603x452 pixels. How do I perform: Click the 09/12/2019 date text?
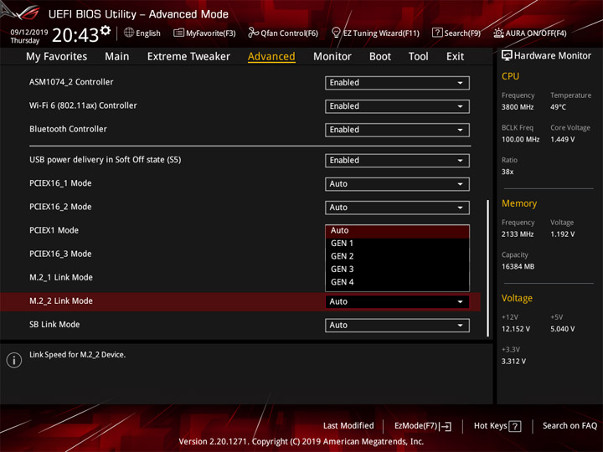tap(28, 33)
